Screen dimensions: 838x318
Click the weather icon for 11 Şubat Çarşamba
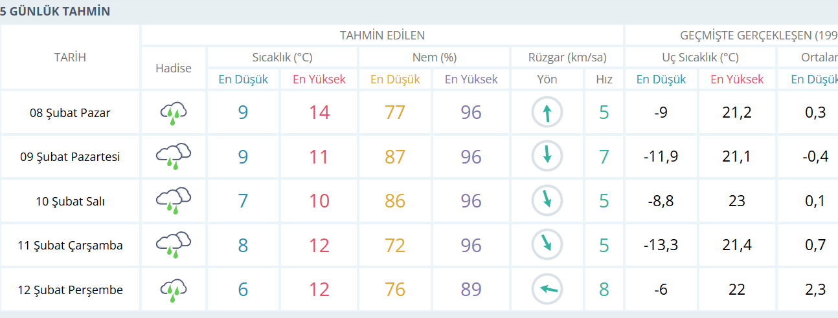click(174, 245)
